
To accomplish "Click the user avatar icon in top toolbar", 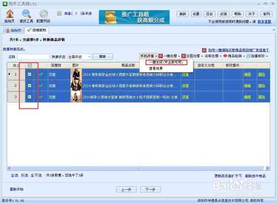I will (x=59, y=13).
